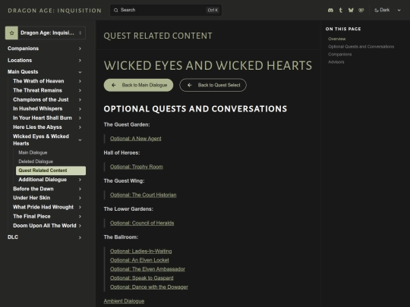The width and height of the screenshot is (410, 307).
Task: Select Quest Related Content sidebar item
Action: 51,171
